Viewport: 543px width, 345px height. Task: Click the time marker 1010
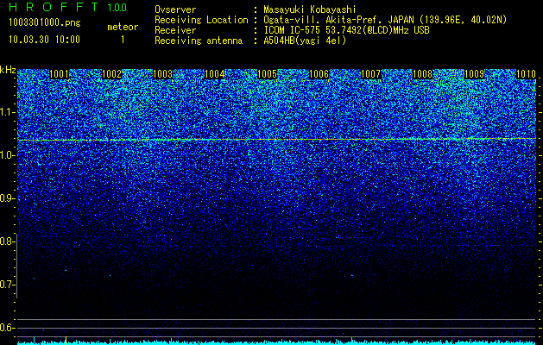[526, 74]
